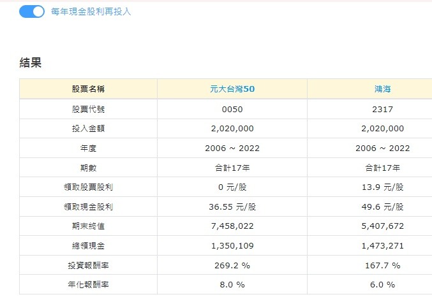432x297 pixels.
Task: Select the 269.2 % return value
Action: [x=232, y=265]
